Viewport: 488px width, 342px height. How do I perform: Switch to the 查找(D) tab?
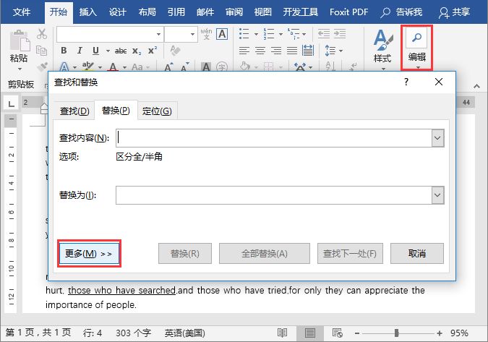click(x=74, y=111)
